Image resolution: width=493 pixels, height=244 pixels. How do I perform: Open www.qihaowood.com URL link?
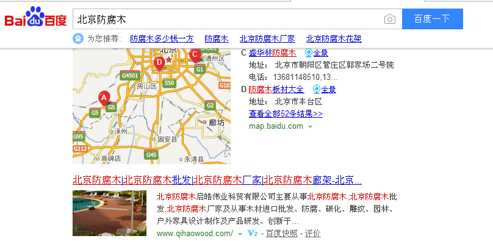195,234
